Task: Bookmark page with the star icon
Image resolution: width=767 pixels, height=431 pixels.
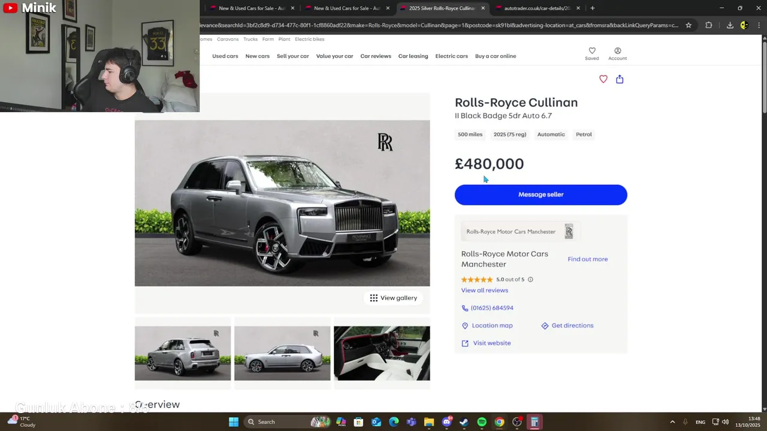Action: 689,25
